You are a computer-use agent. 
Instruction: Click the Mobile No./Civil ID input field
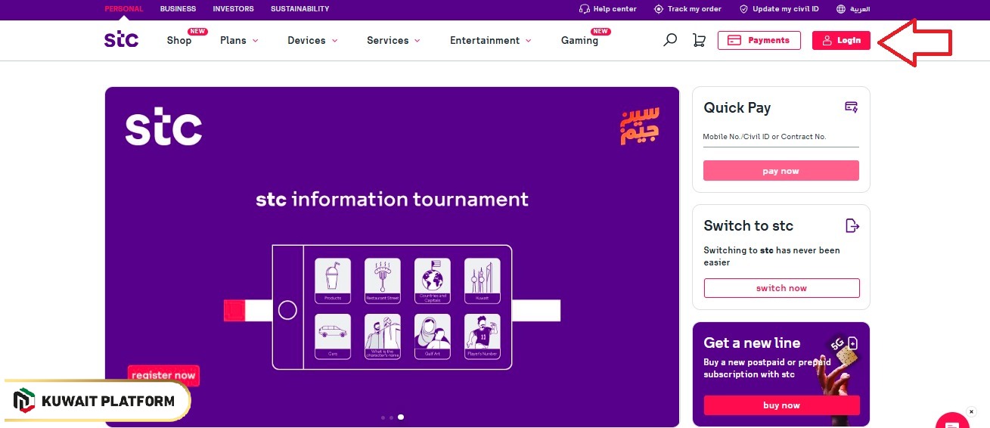point(781,137)
